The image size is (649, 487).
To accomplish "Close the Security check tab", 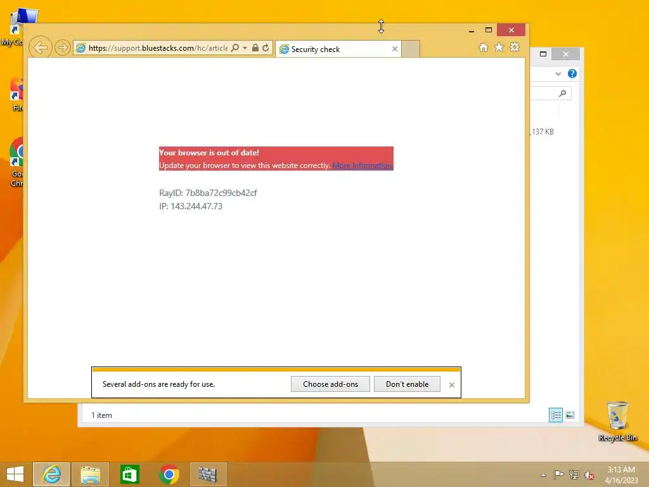I will click(x=395, y=49).
